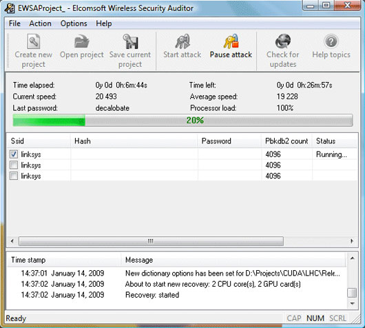Minimize the Wireless Security Auditor window
The image size is (365, 328).
point(311,6)
